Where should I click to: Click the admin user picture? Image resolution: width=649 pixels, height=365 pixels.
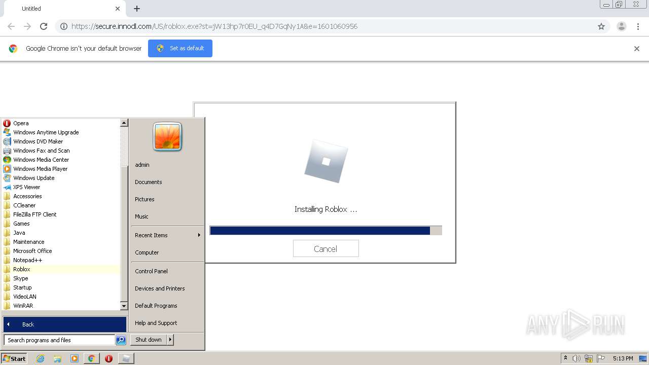(167, 137)
